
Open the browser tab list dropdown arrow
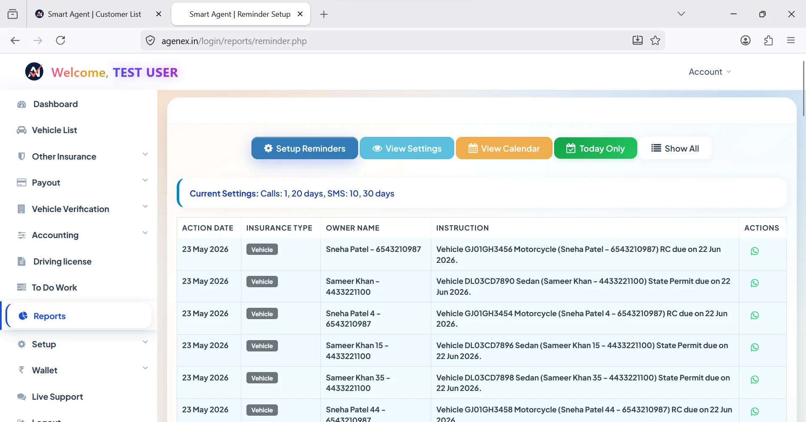pyautogui.click(x=681, y=14)
